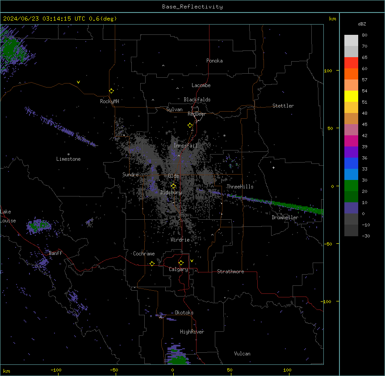This screenshot has height=376, width=385.
Task: Click the white asterisk above Limestone
Action: point(68,155)
